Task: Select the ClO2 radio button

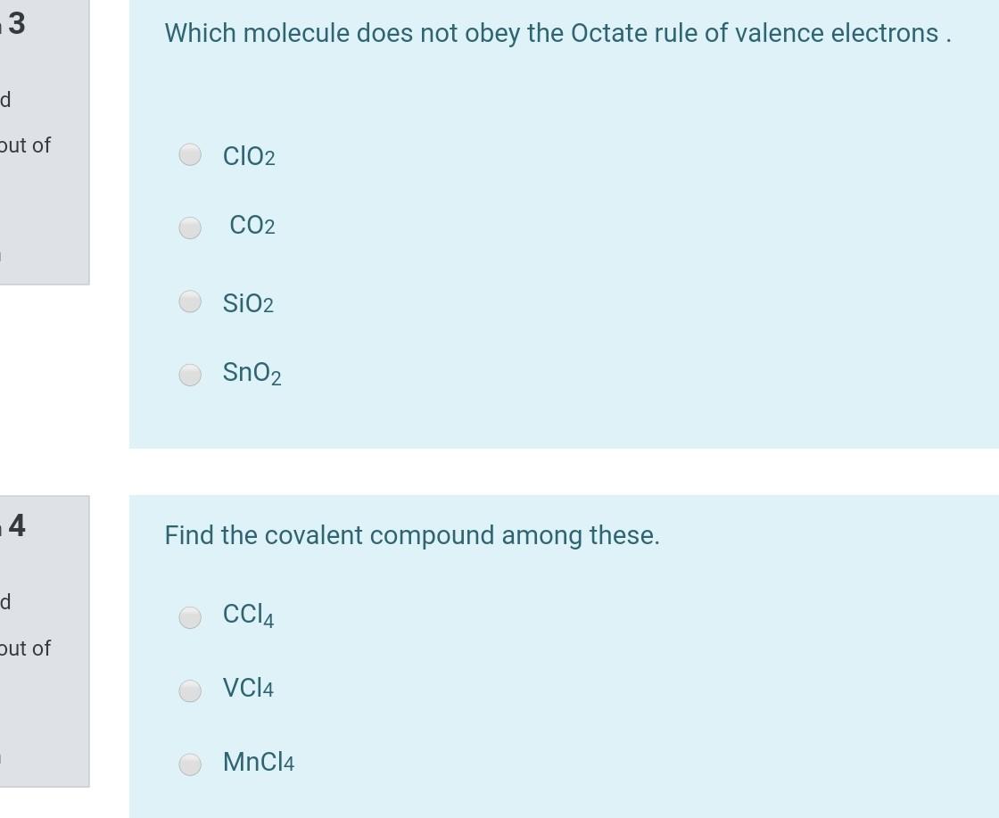Action: pyautogui.click(x=189, y=154)
